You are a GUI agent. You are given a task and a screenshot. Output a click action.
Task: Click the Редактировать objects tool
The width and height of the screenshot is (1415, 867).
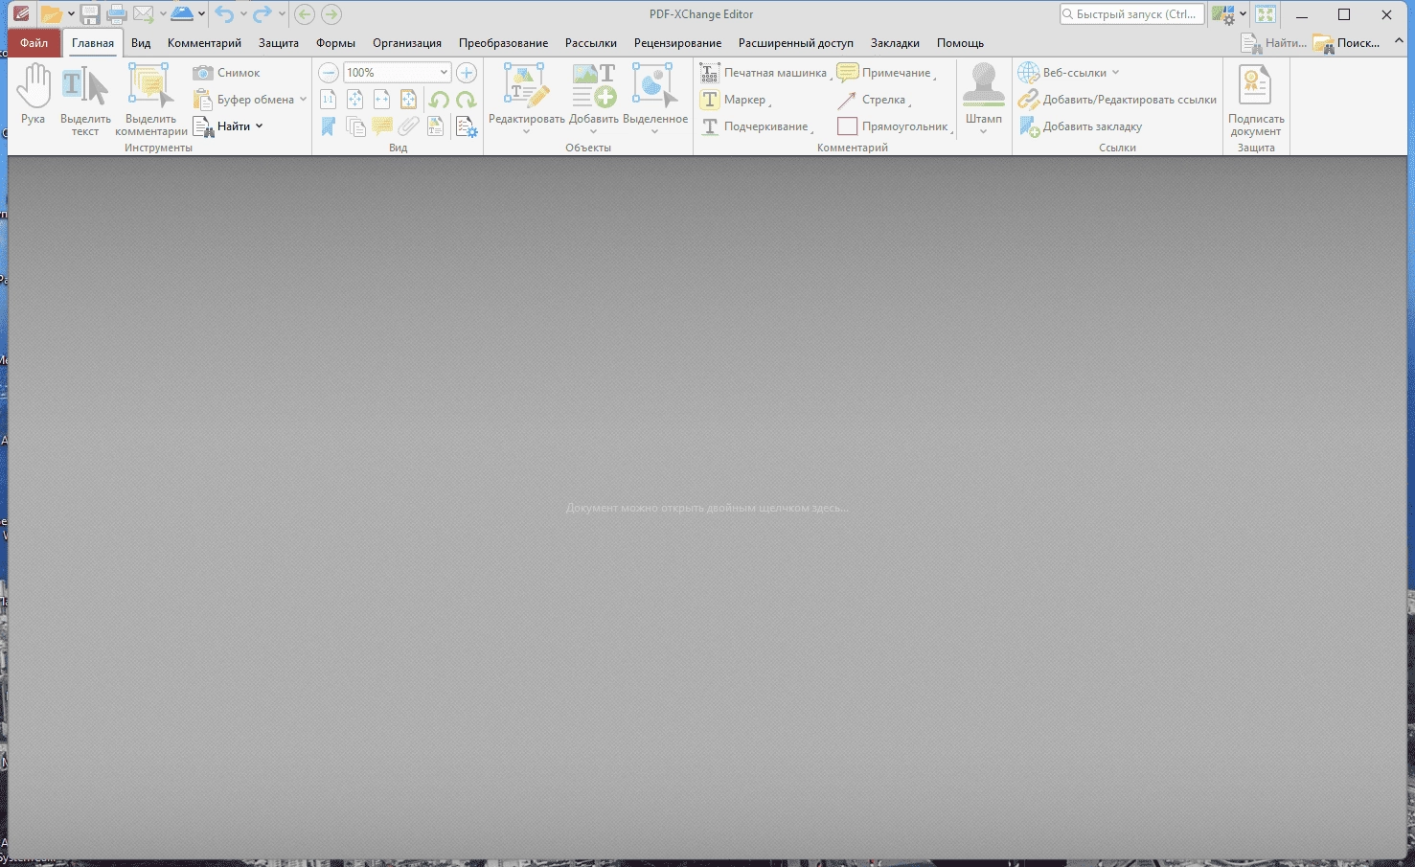(526, 99)
